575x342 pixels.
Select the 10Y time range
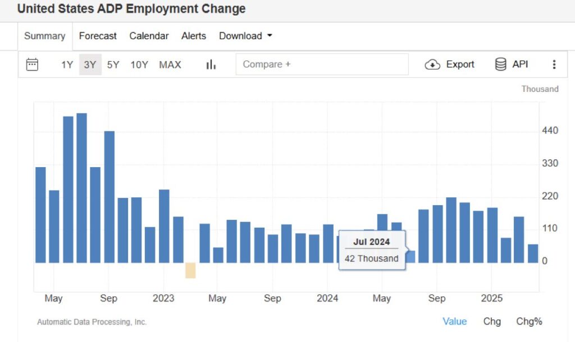[139, 64]
